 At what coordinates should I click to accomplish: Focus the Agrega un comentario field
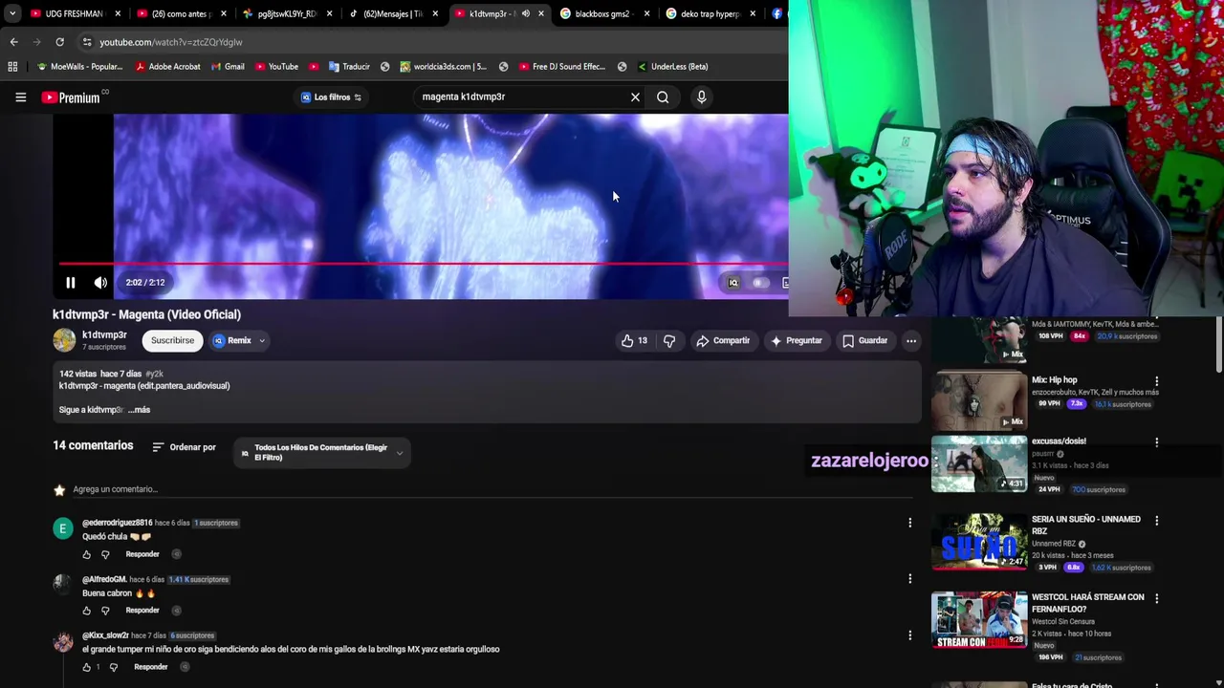click(492, 489)
